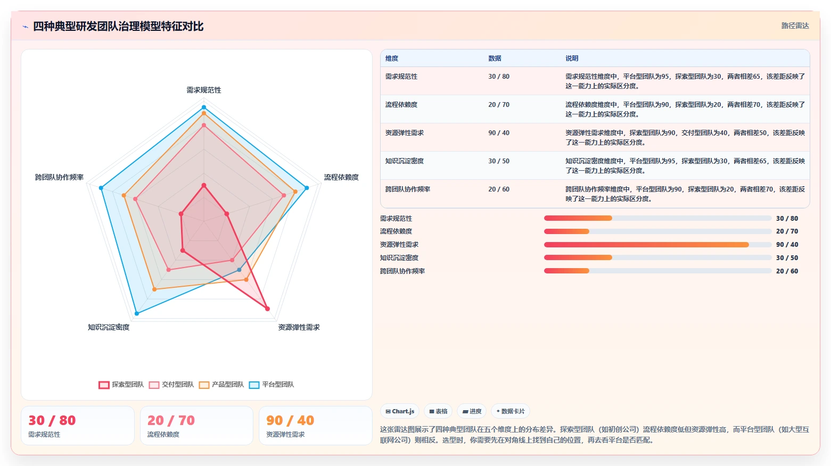Click the page title 四种典型研发团队治理模型特征对比
The image size is (831, 466).
(118, 27)
